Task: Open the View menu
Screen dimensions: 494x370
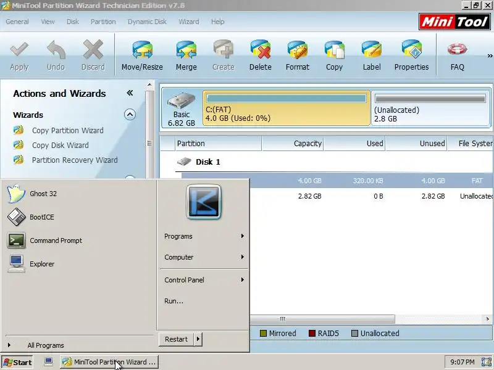Action: pos(48,22)
